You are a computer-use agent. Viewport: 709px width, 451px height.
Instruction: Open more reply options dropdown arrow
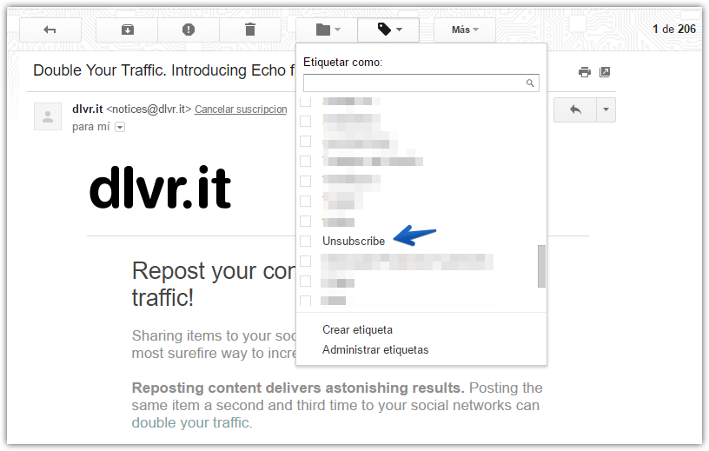606,109
